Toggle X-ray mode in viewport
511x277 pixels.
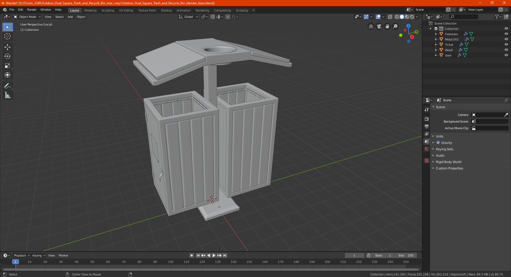[390, 17]
